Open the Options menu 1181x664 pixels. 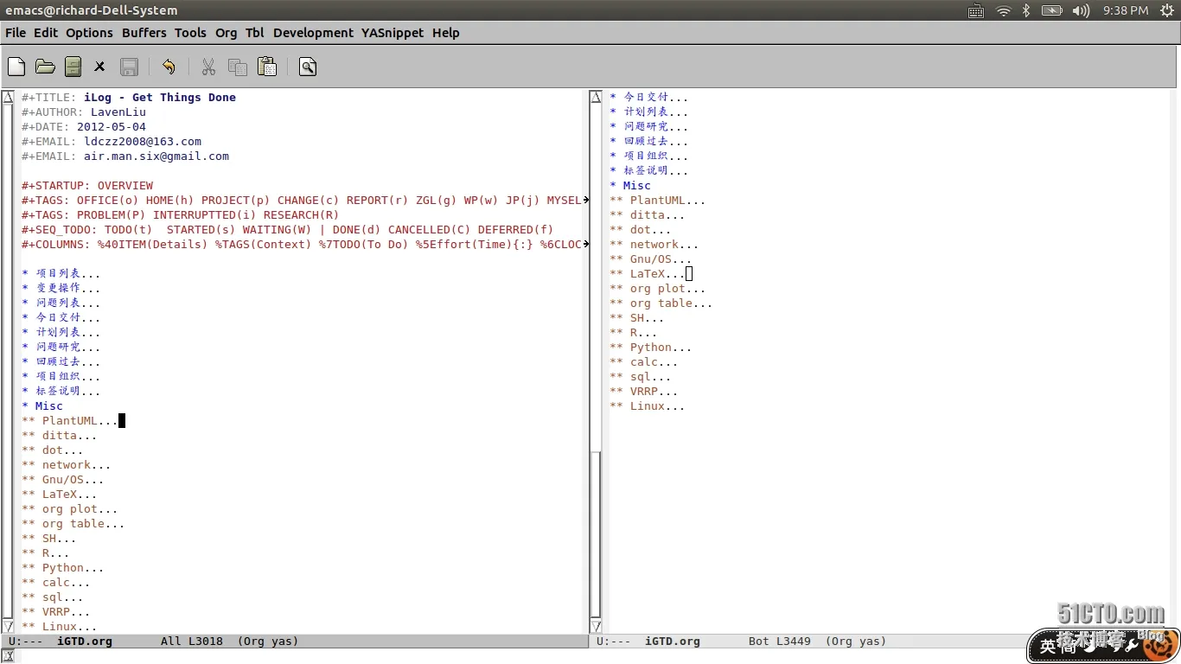click(x=90, y=33)
